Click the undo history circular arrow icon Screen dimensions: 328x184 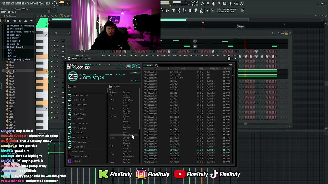click(x=202, y=4)
